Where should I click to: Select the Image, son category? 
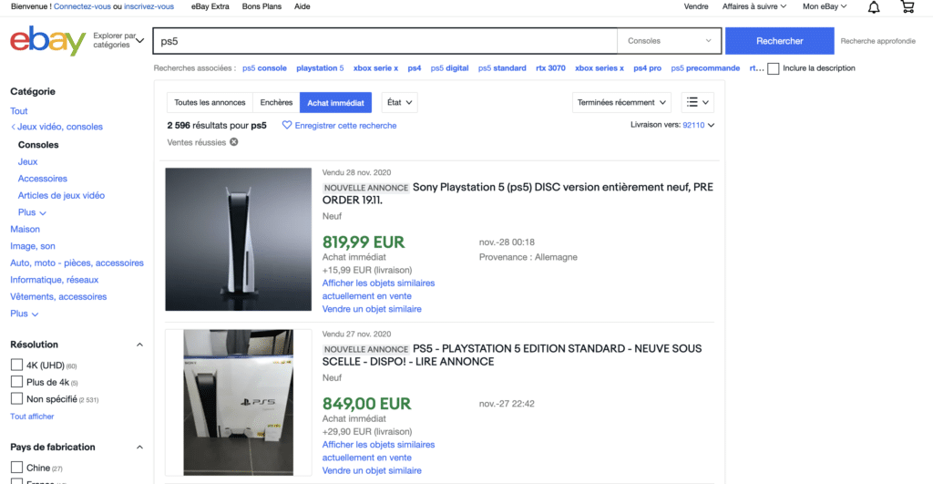pyautogui.click(x=33, y=246)
